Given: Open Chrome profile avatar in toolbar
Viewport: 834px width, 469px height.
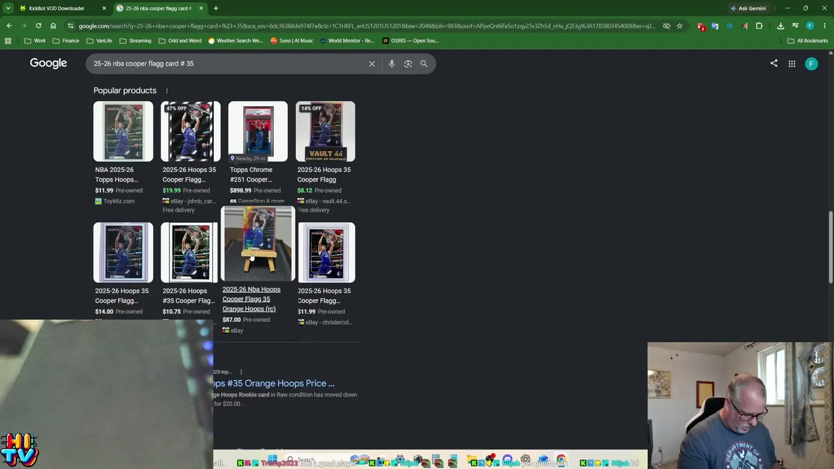Looking at the screenshot, I should coord(810,26).
